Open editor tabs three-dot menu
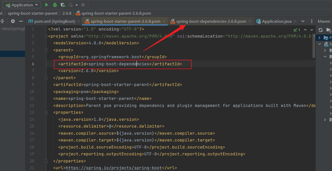The image size is (332, 171). pos(312,21)
